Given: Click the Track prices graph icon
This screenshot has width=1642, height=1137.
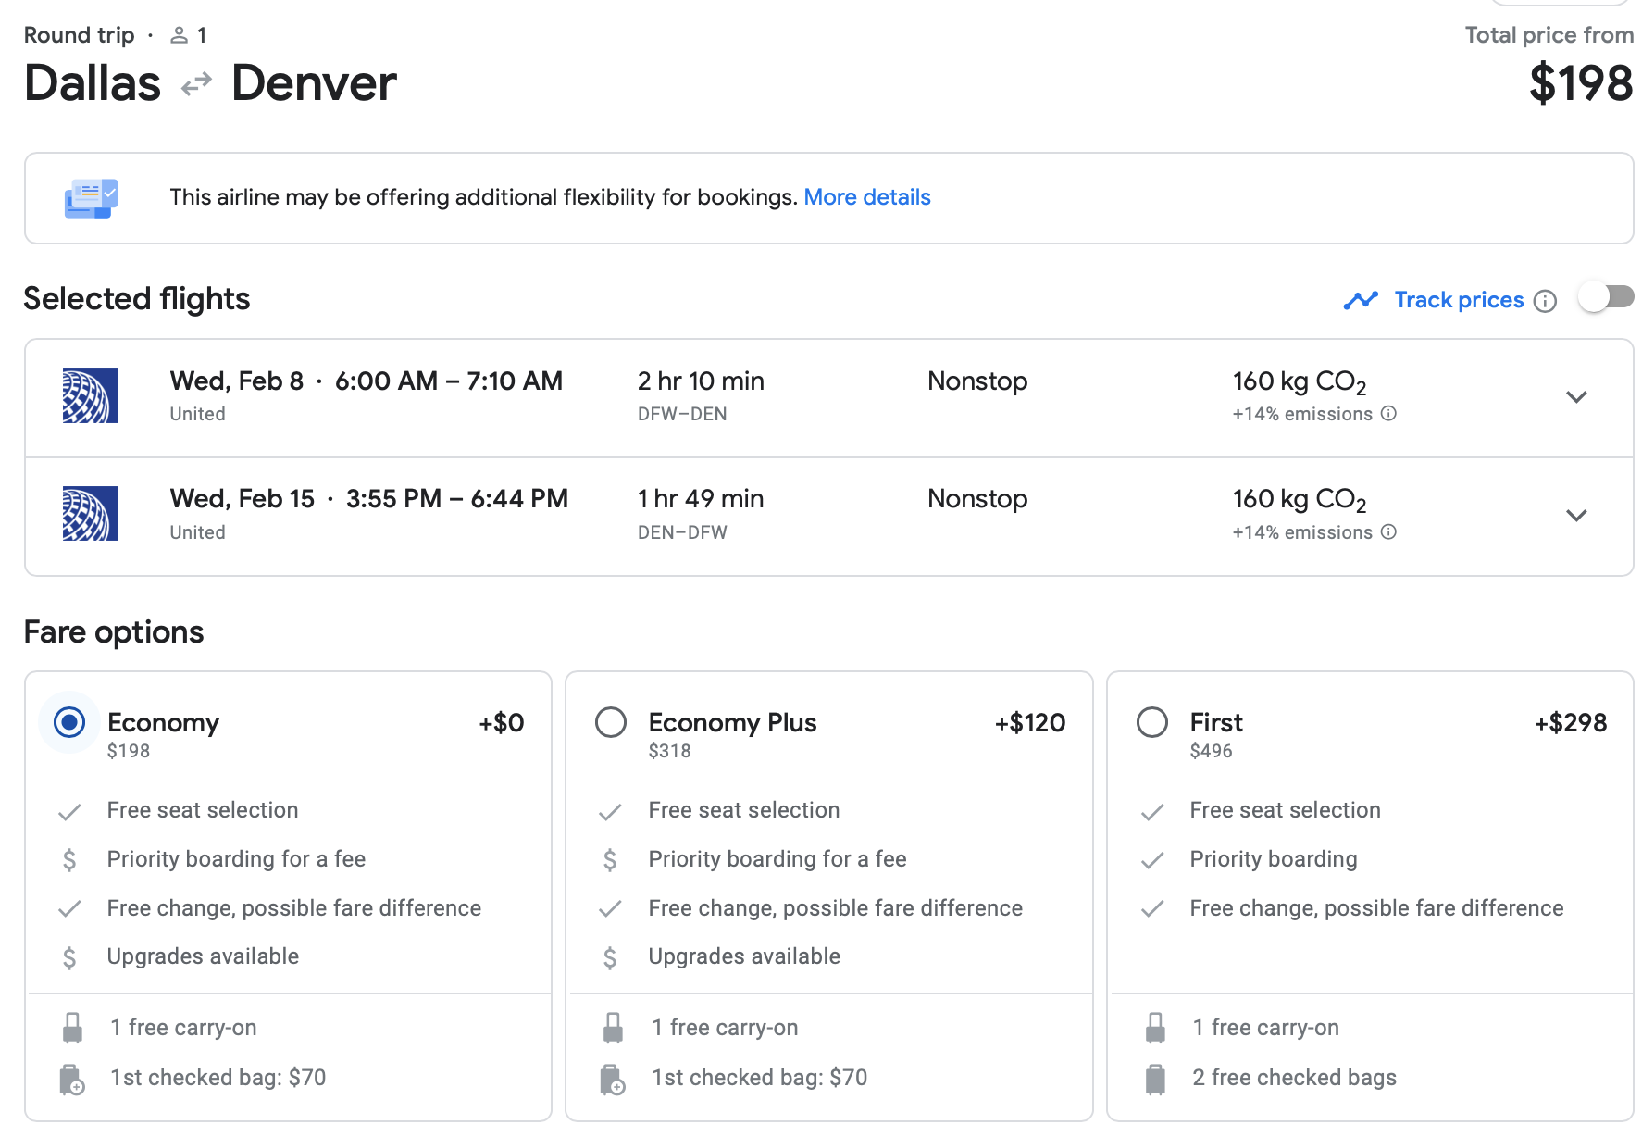Looking at the screenshot, I should click(1361, 300).
